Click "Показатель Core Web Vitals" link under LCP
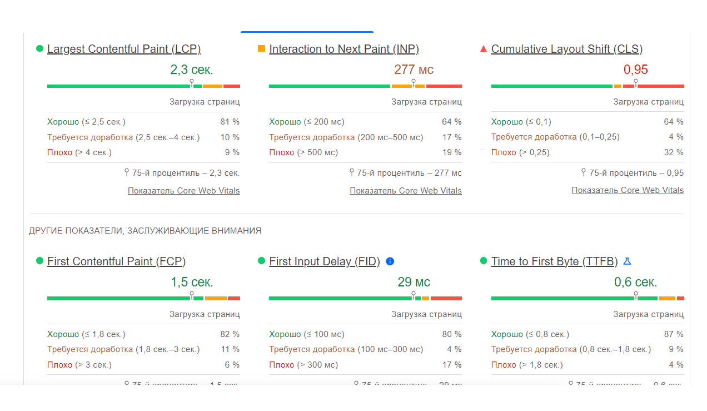Viewport: 707px width, 411px height. point(183,191)
